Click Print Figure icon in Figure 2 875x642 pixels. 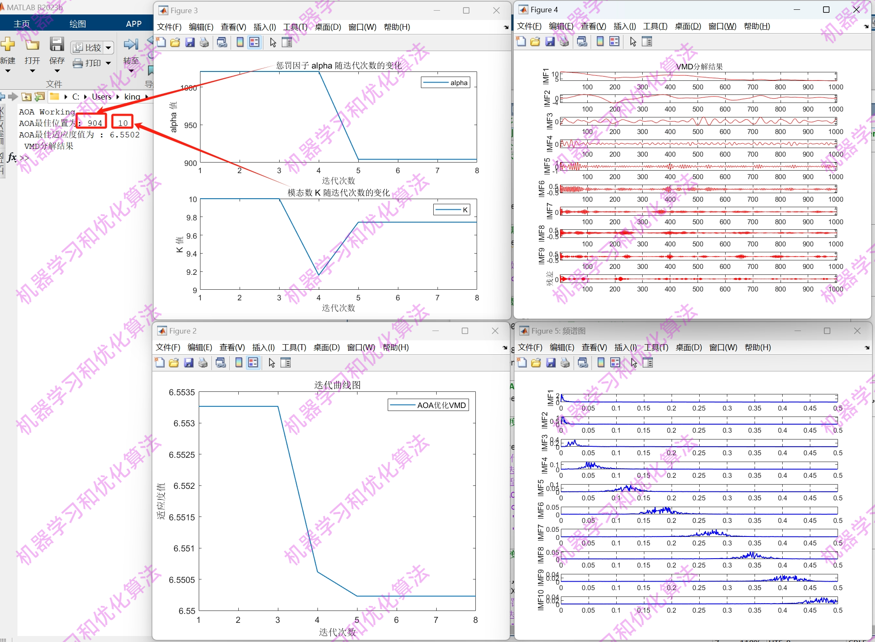click(x=203, y=363)
